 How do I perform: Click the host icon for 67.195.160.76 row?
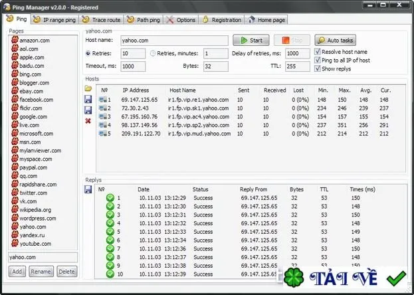point(103,116)
